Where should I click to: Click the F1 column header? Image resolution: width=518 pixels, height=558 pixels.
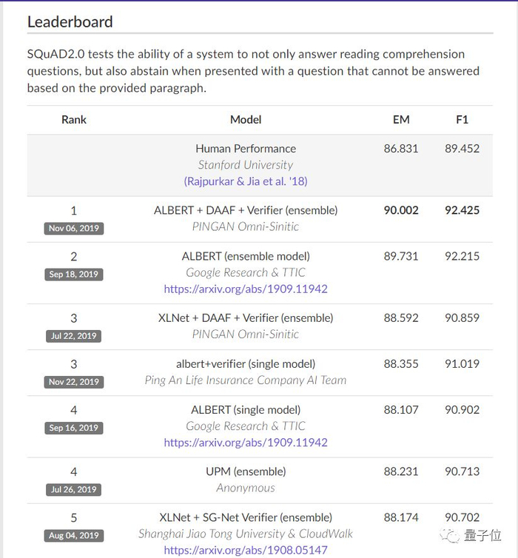click(462, 119)
